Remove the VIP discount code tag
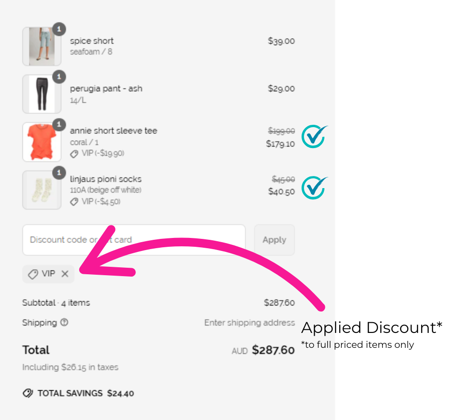 [65, 274]
